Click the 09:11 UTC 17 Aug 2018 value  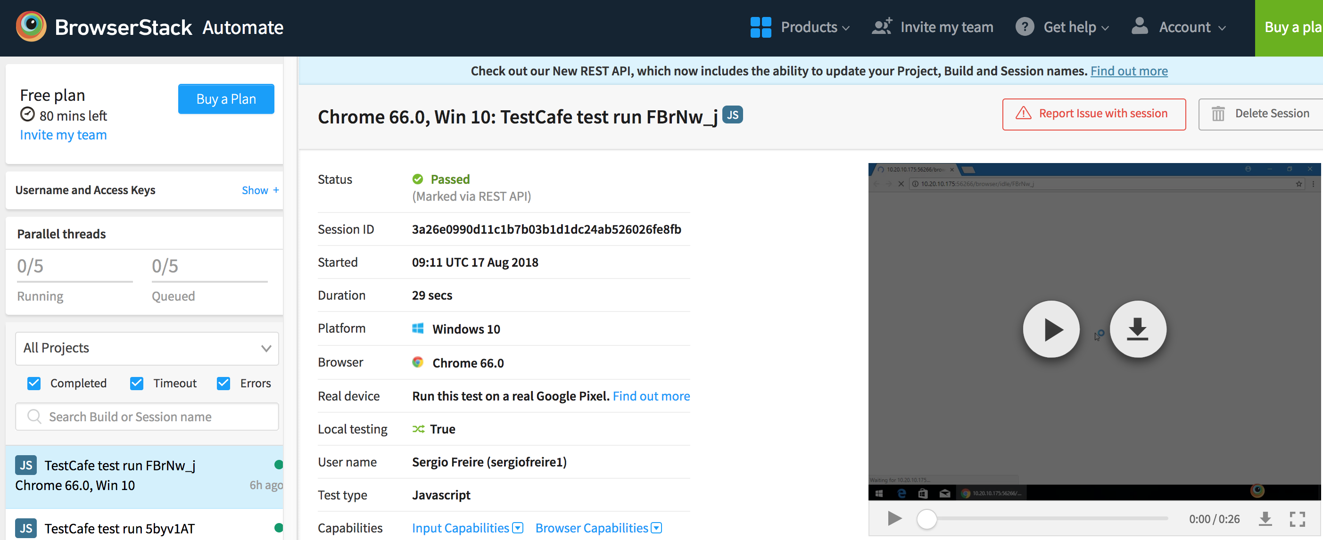point(475,262)
